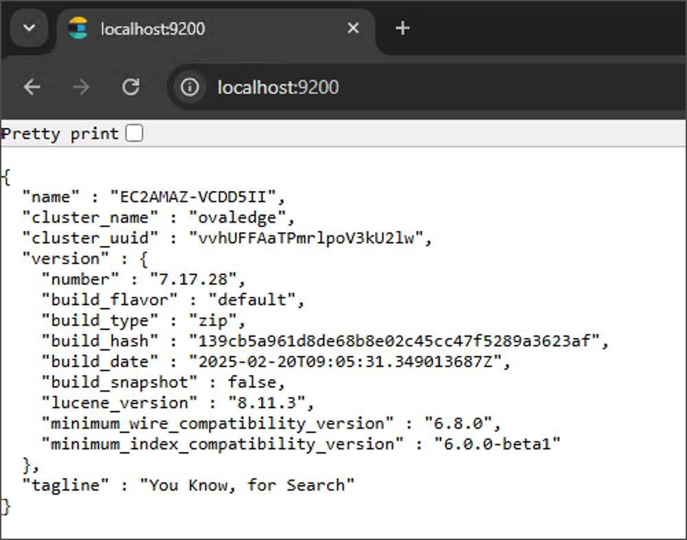Click the Pretty print label text
Screen dimensions: 687x540
tap(60, 133)
